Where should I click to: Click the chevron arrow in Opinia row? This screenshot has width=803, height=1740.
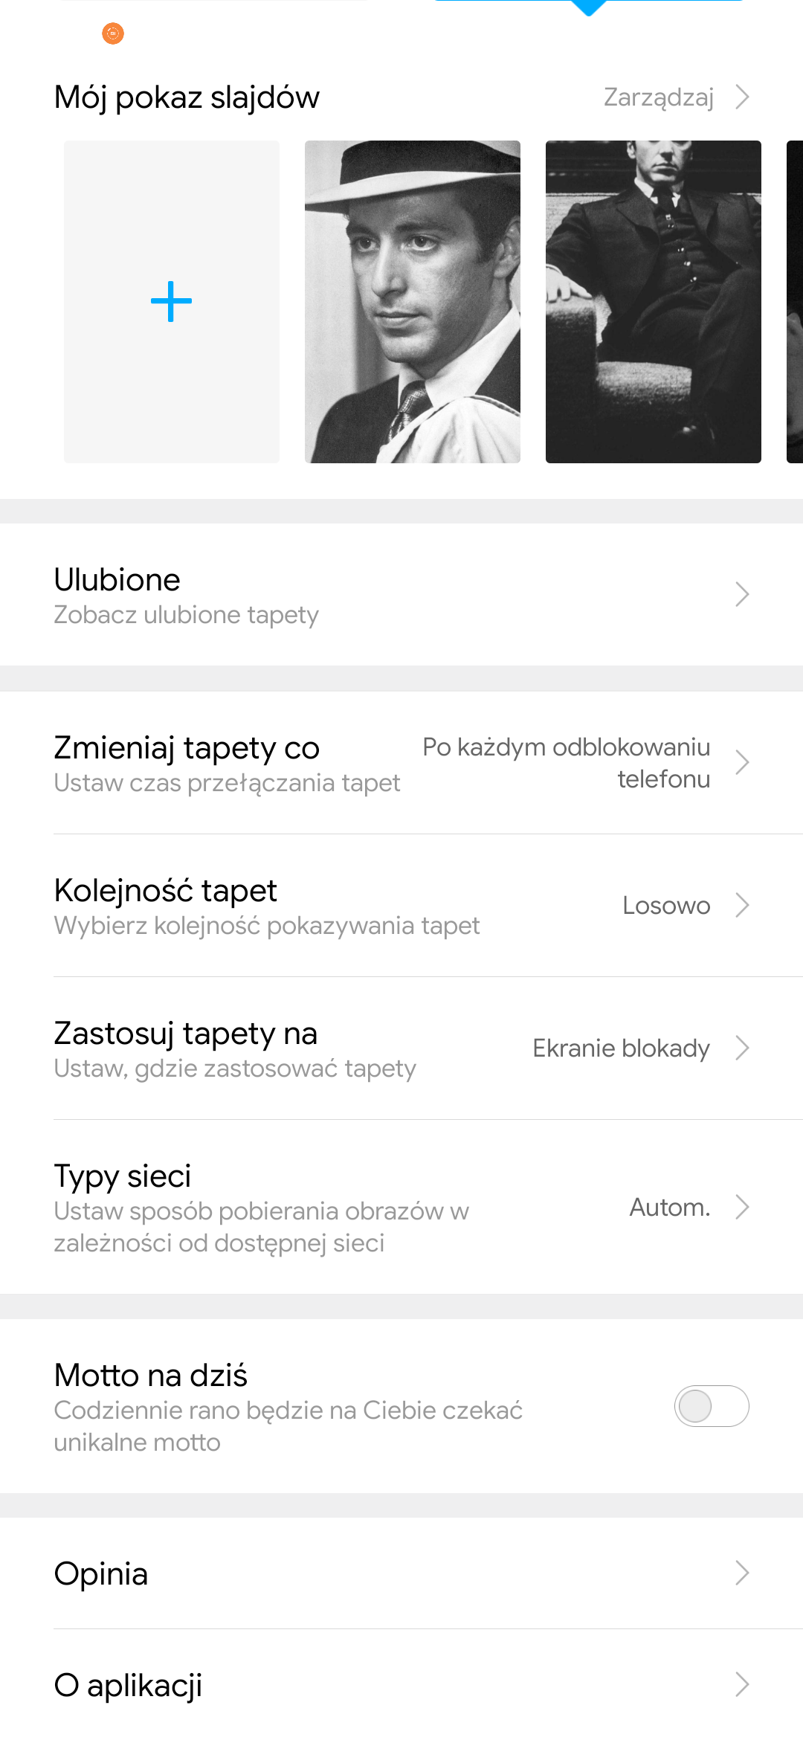pyautogui.click(x=741, y=1573)
